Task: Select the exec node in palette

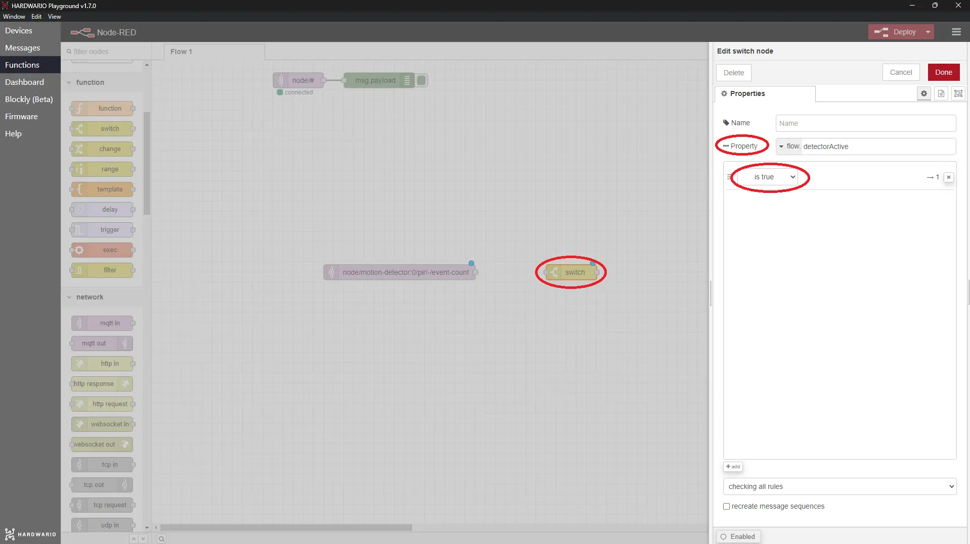Action: [x=103, y=250]
